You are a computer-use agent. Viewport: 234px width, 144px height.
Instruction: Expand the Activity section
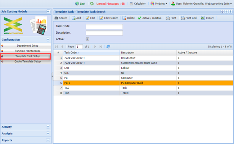point(48,127)
